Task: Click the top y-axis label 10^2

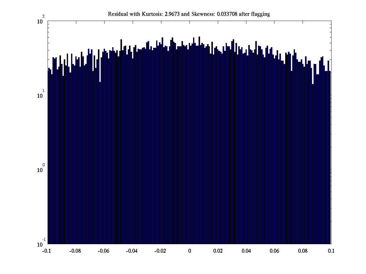Action: point(41,21)
